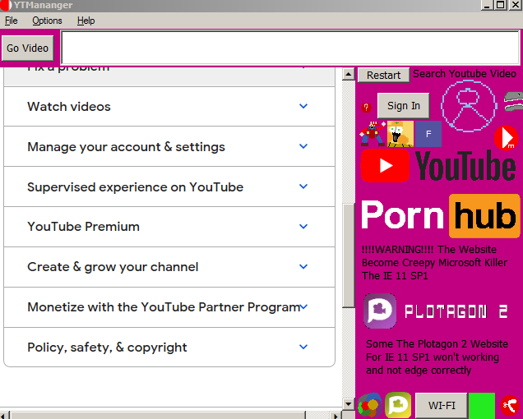This screenshot has width=523, height=419.
Task: Expand Policy, safety, & copyright section
Action: [169, 347]
